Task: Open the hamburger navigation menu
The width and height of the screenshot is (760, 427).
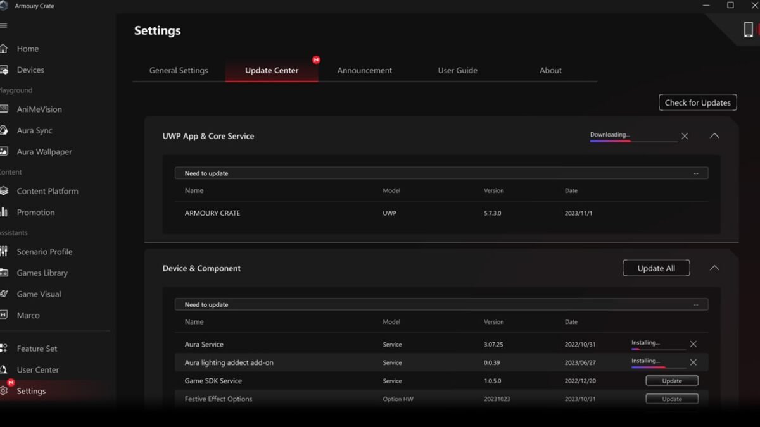Action: pos(3,26)
